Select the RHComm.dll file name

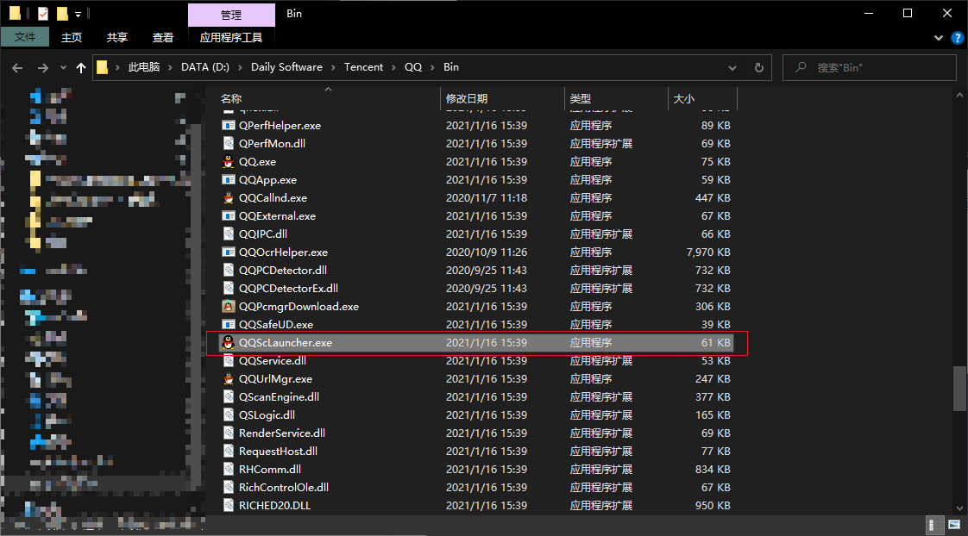click(270, 470)
